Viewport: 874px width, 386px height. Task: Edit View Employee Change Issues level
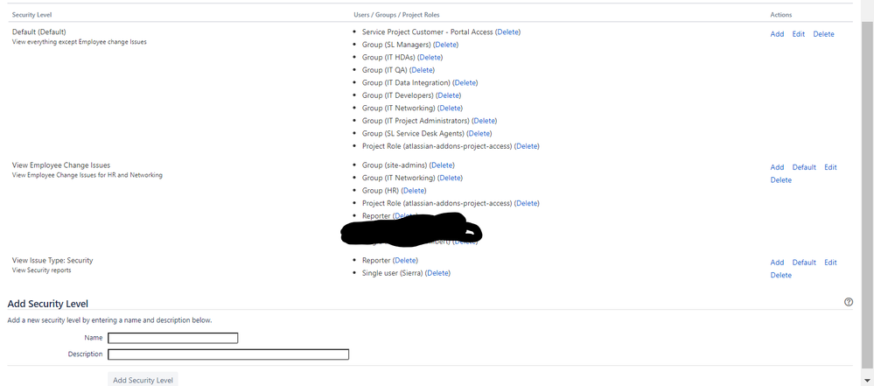830,167
